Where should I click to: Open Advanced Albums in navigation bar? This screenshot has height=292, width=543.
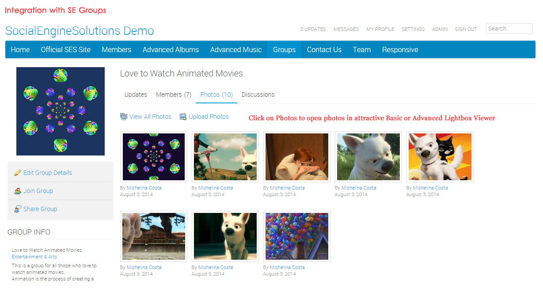171,49
